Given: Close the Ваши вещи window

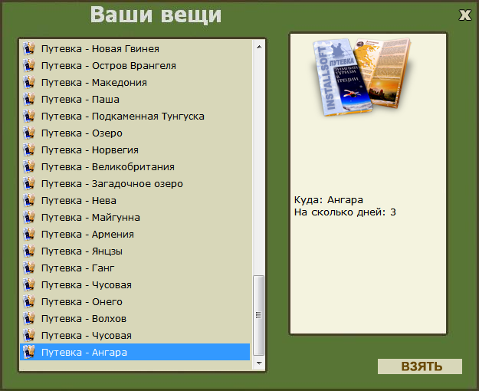Looking at the screenshot, I should point(465,15).
